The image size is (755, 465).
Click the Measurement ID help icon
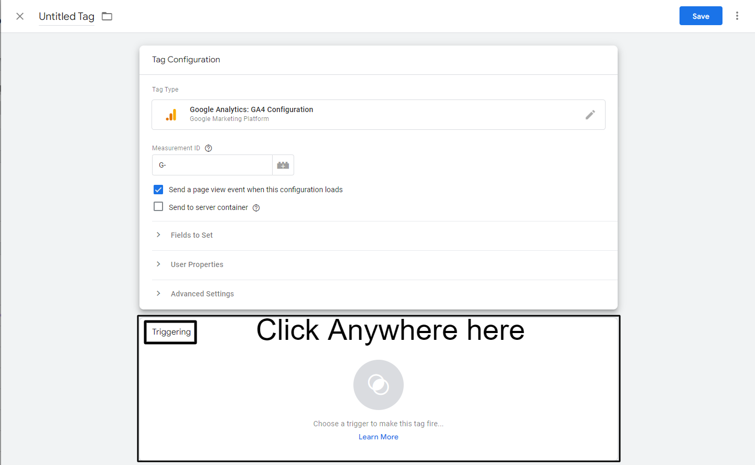click(x=208, y=148)
